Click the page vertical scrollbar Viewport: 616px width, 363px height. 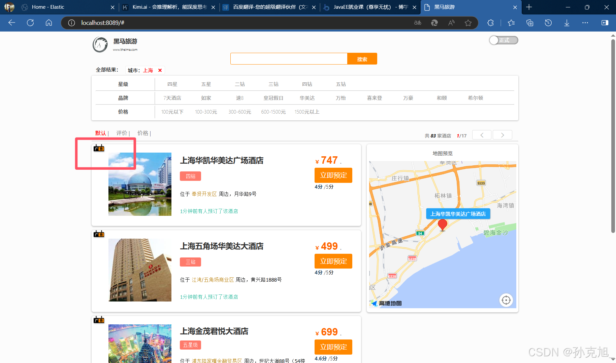tap(613, 136)
